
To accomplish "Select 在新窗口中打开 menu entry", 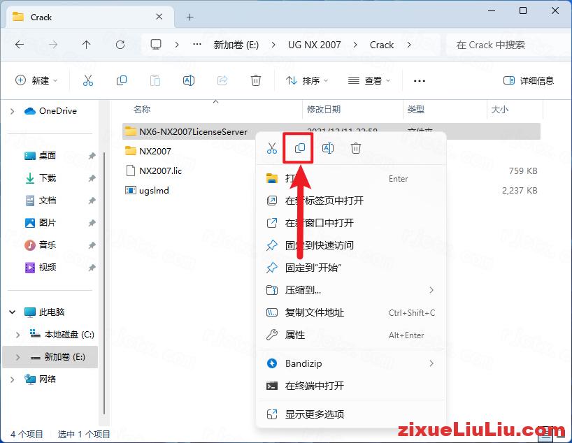I will (351, 223).
